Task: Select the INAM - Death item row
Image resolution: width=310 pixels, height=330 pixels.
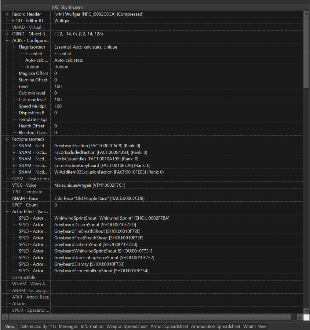Action: [152, 179]
